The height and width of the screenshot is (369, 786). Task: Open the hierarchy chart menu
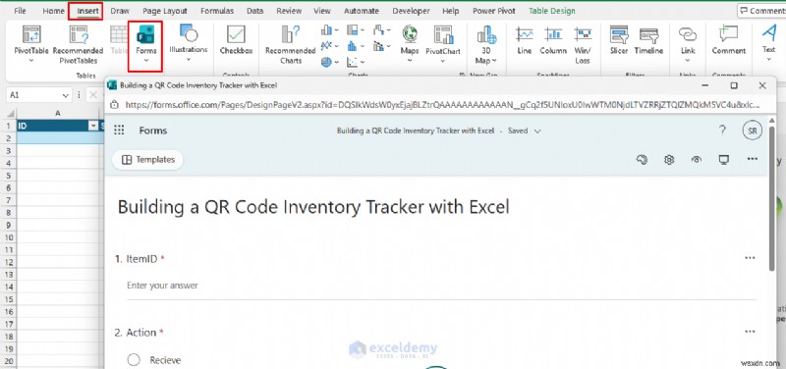point(356,30)
